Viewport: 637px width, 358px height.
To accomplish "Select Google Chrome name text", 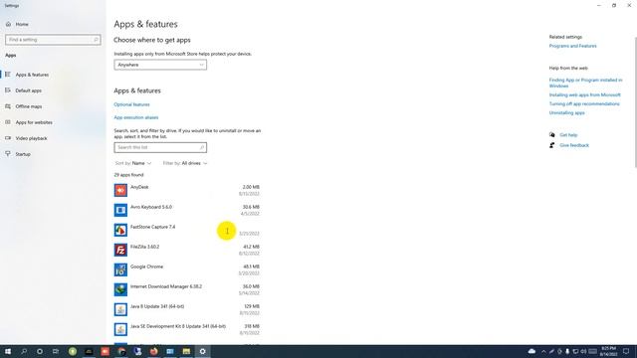I will point(146,267).
